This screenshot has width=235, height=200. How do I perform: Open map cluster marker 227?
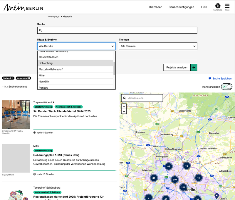(x=183, y=187)
